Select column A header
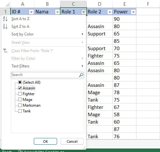160x152 pixels. pos(22,4)
